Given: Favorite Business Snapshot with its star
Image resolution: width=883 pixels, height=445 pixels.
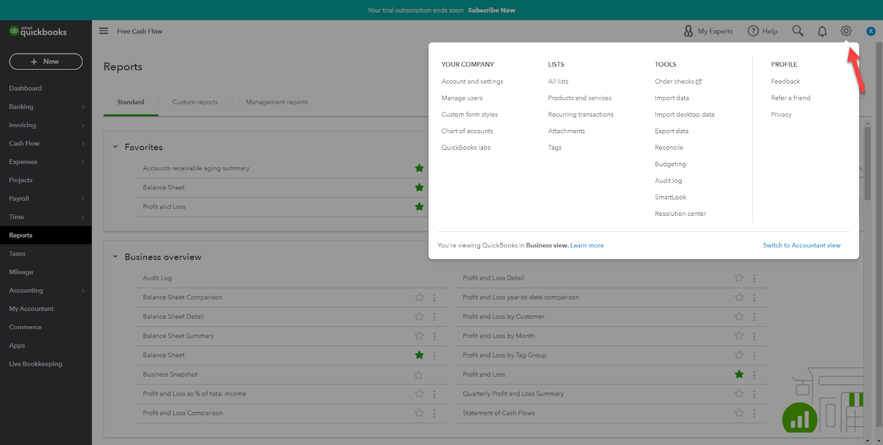Looking at the screenshot, I should pos(419,375).
